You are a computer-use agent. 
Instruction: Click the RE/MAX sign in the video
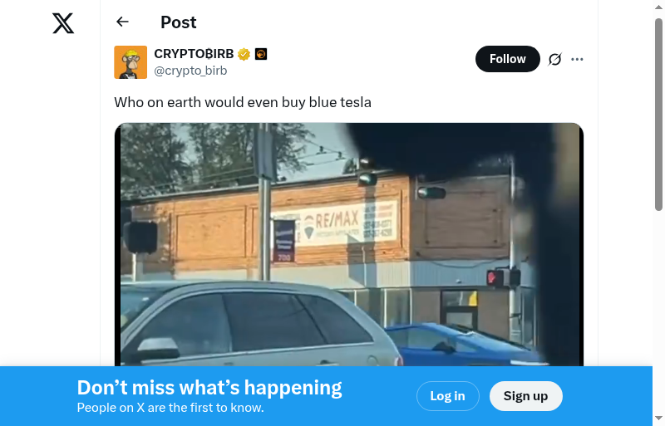click(335, 223)
